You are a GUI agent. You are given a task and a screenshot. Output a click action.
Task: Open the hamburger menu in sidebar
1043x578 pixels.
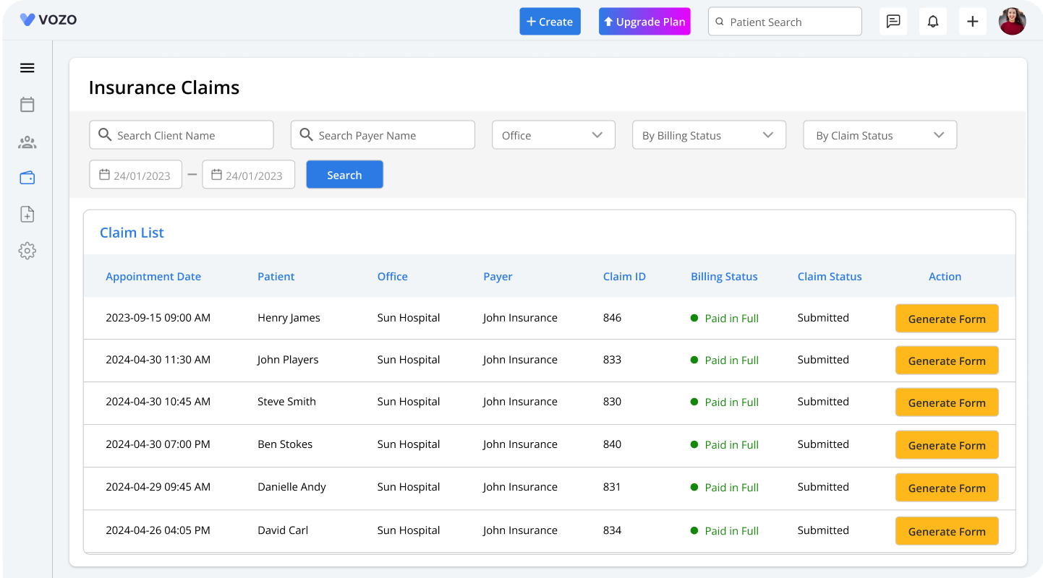[x=27, y=68]
